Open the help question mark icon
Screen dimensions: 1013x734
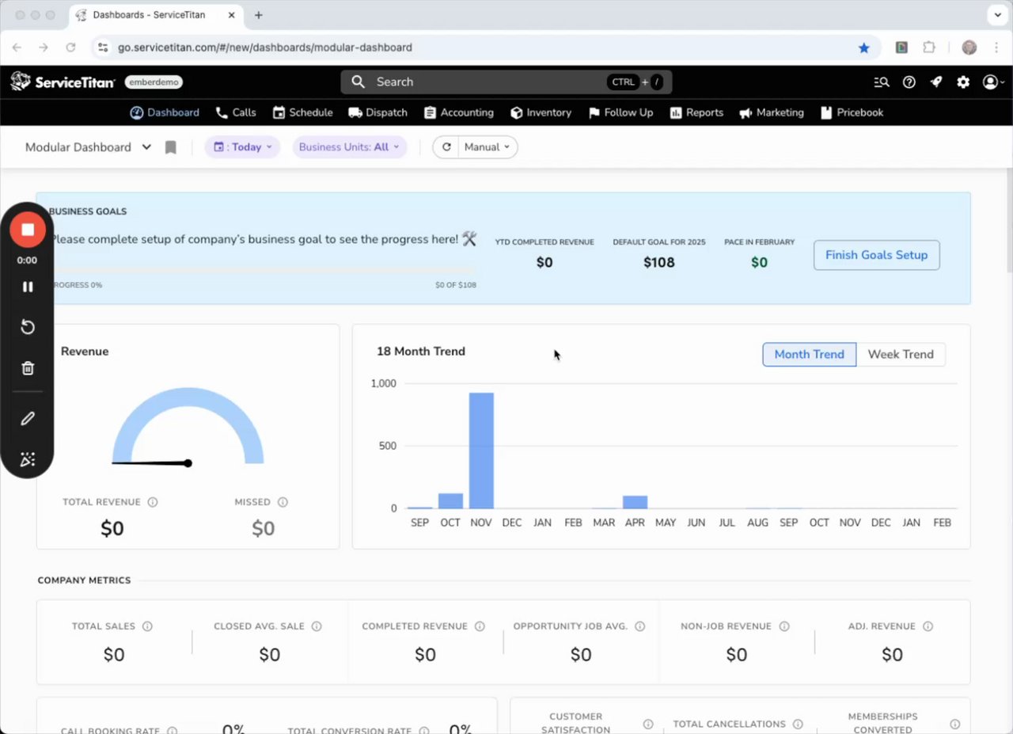point(909,82)
